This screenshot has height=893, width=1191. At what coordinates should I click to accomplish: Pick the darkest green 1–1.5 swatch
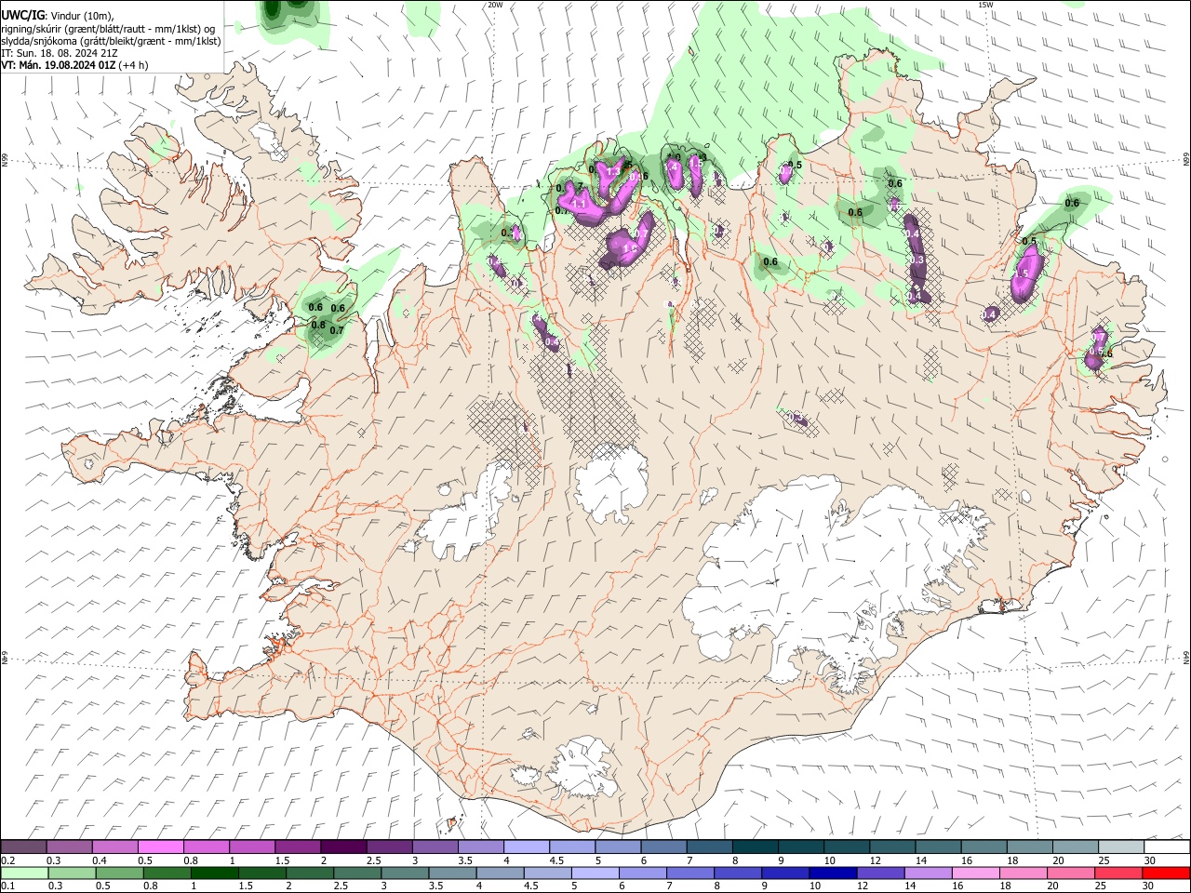tap(214, 873)
